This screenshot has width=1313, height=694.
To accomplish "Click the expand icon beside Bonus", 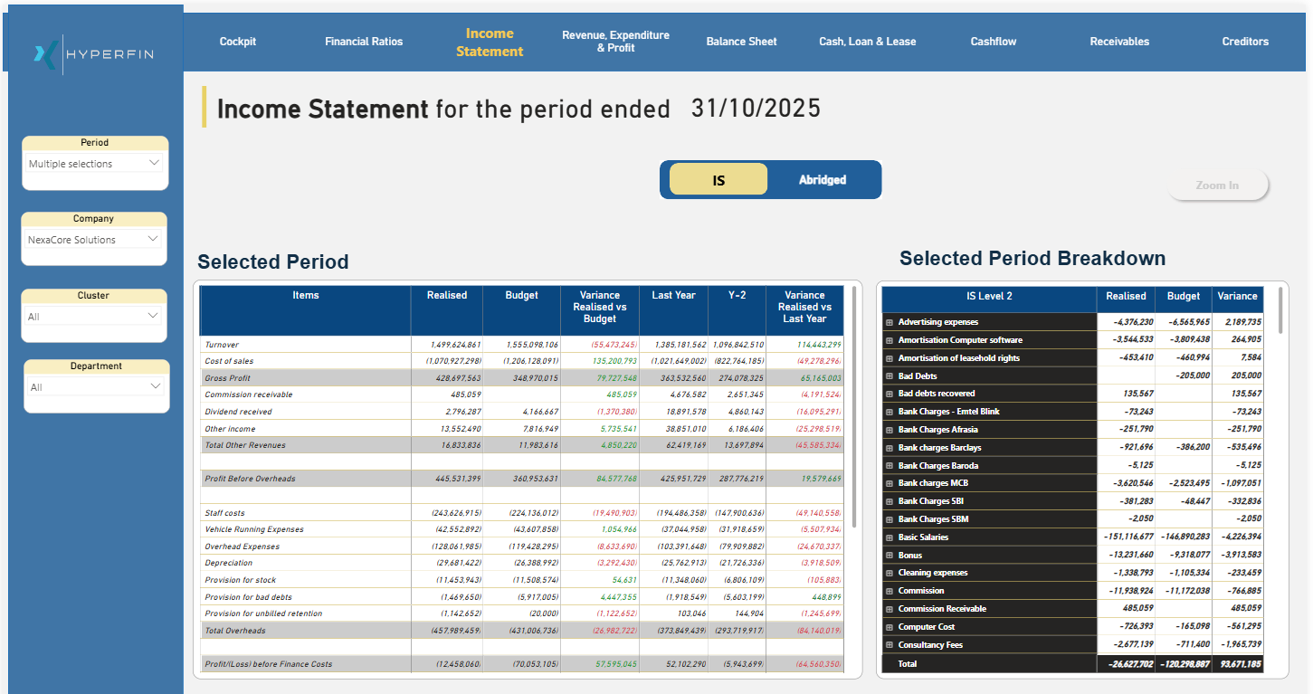I will pos(890,555).
